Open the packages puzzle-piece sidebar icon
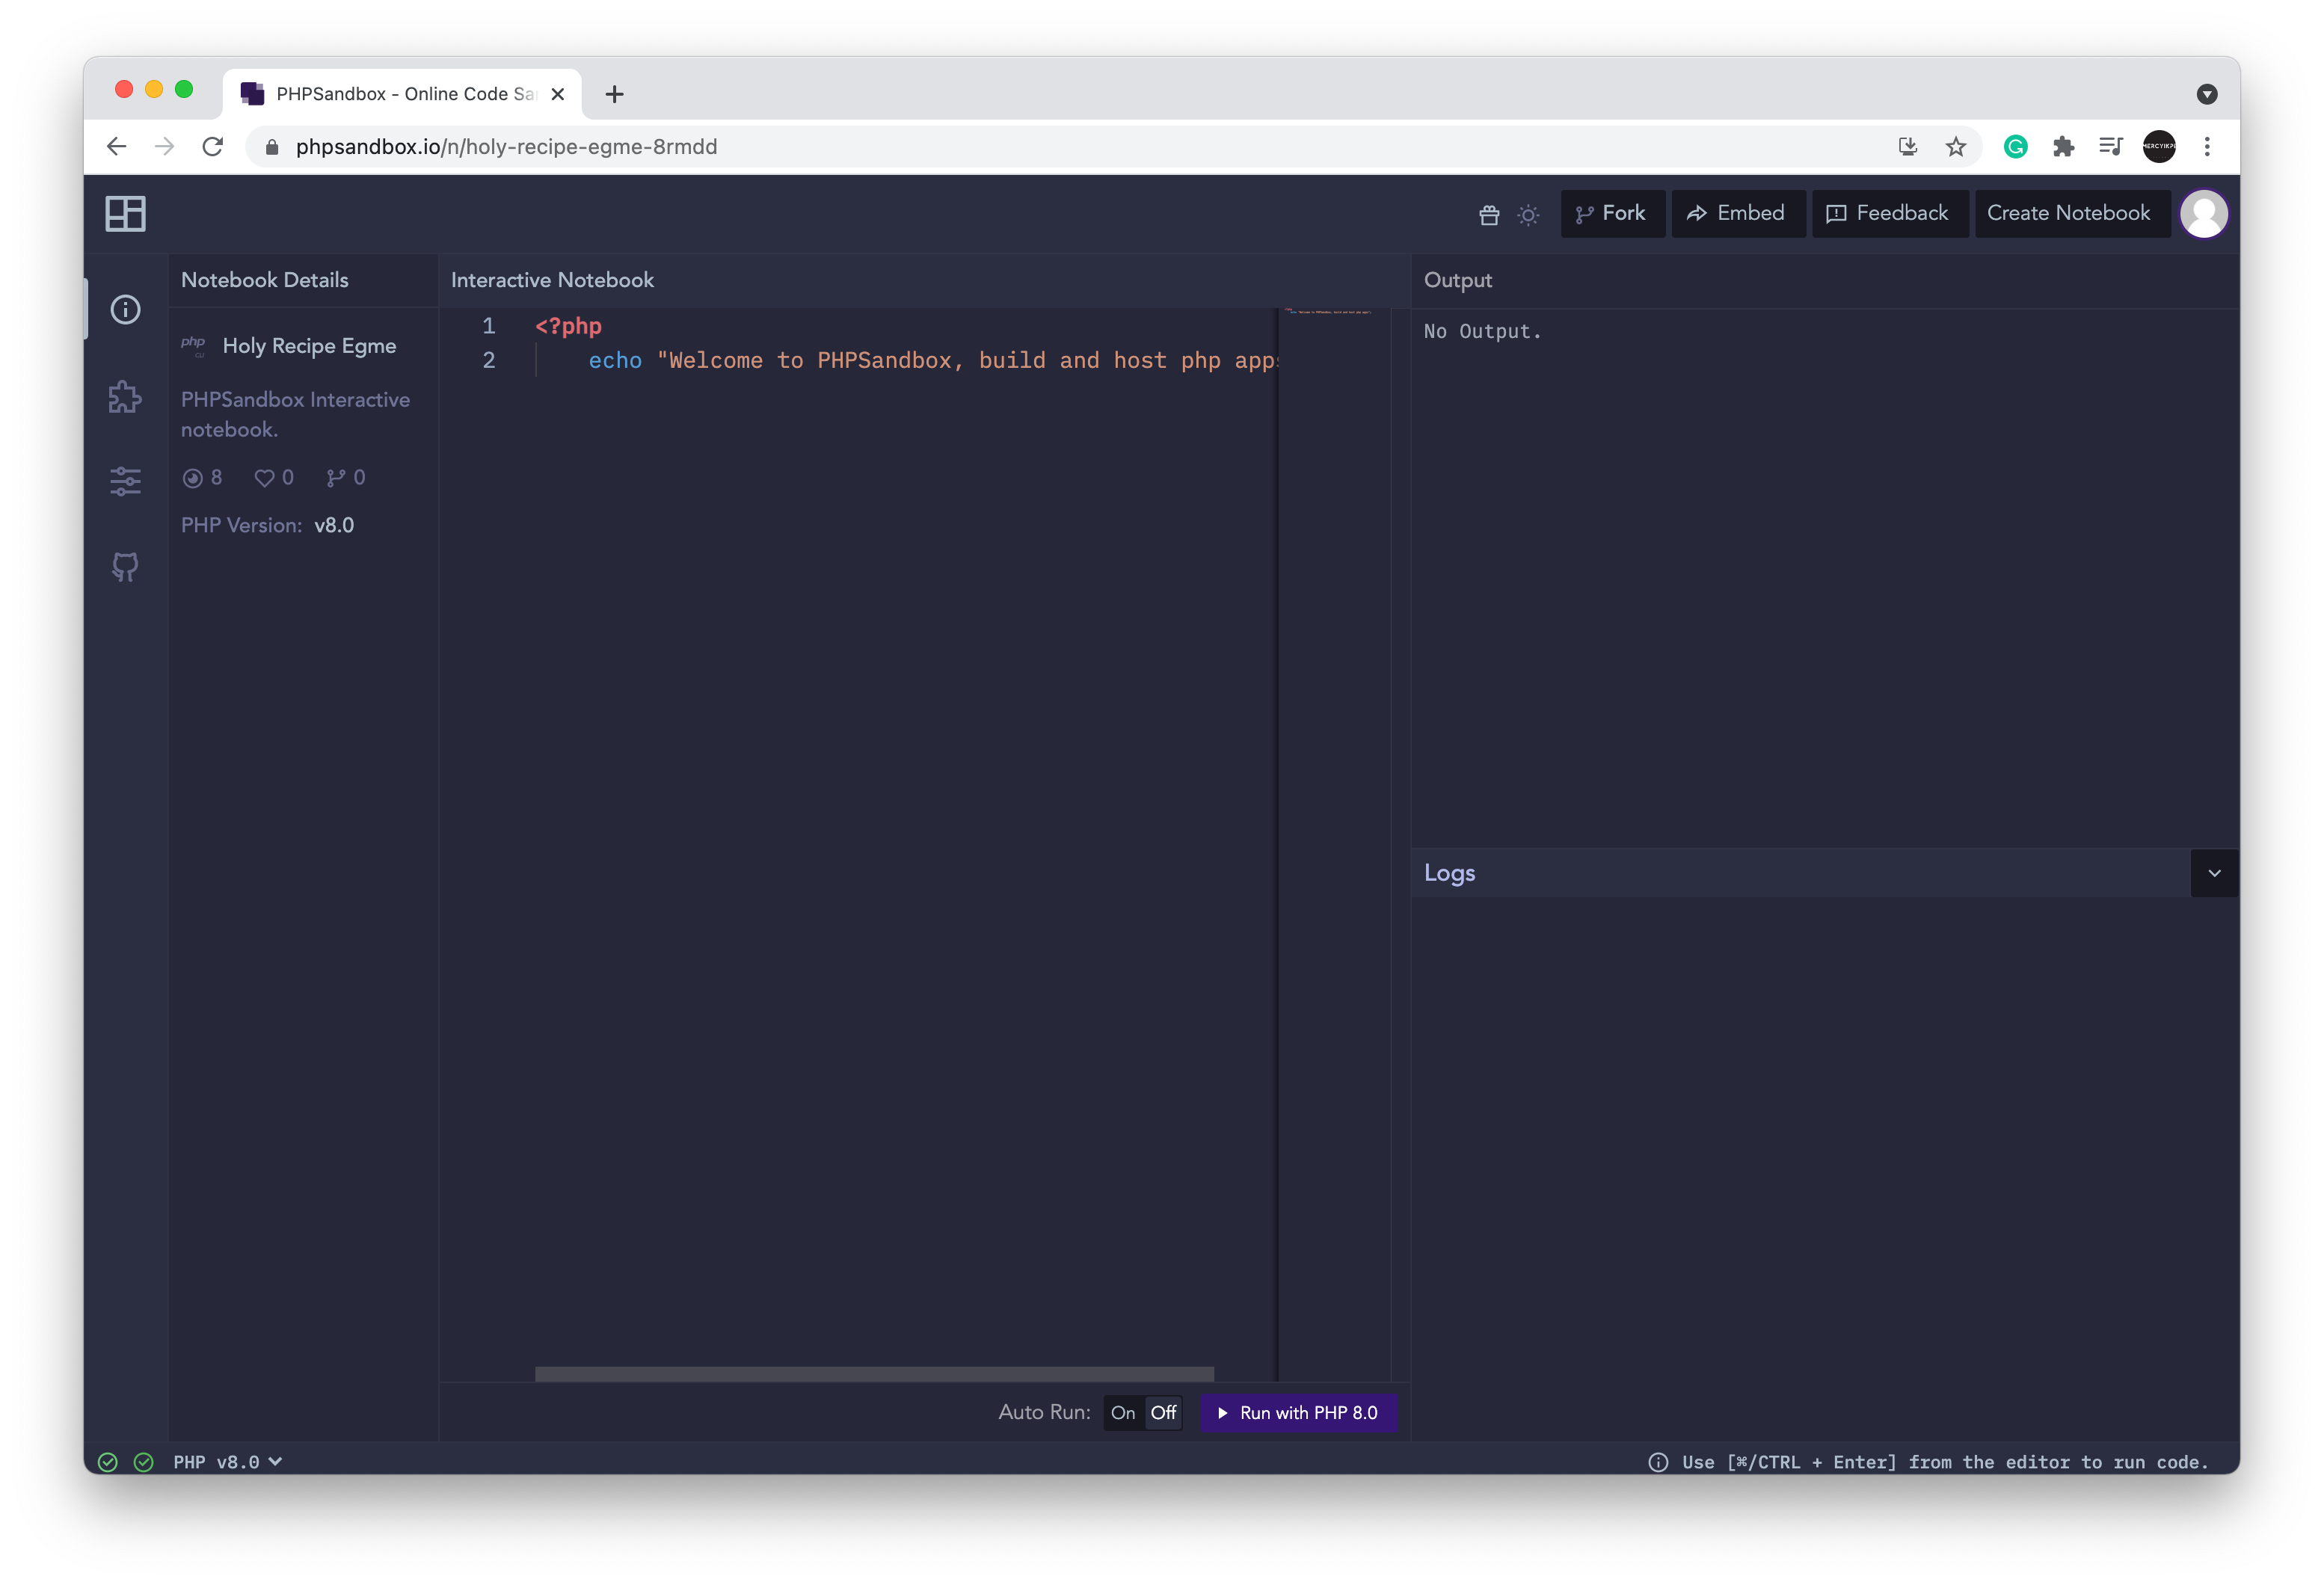 coord(125,397)
